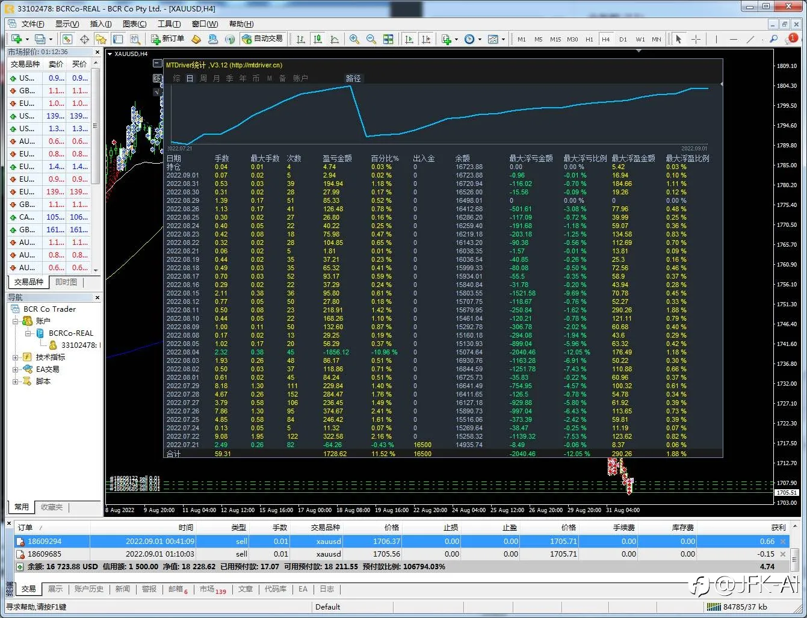This screenshot has width=807, height=618.
Task: Select the W1 timeframe
Action: [x=640, y=39]
